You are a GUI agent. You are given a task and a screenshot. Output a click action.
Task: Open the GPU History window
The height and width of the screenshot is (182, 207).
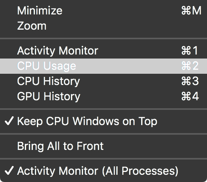point(103,96)
